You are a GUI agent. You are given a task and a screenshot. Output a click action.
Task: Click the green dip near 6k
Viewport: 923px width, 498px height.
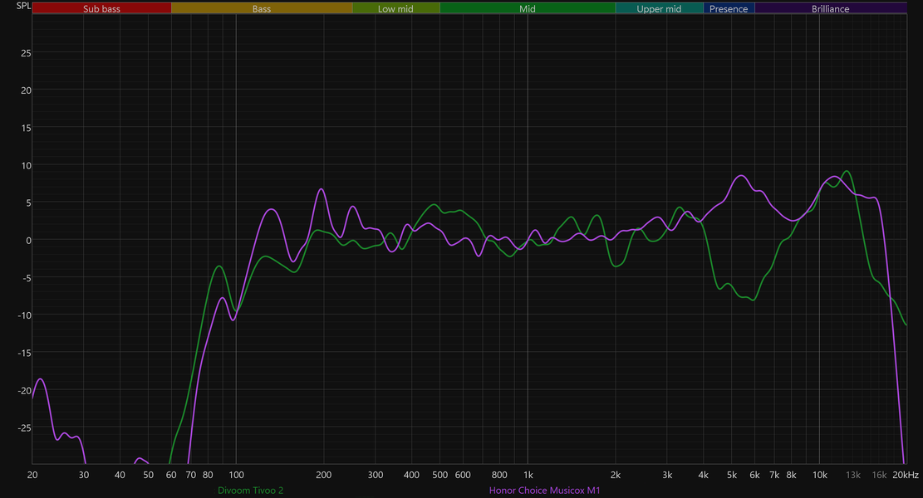coord(753,300)
